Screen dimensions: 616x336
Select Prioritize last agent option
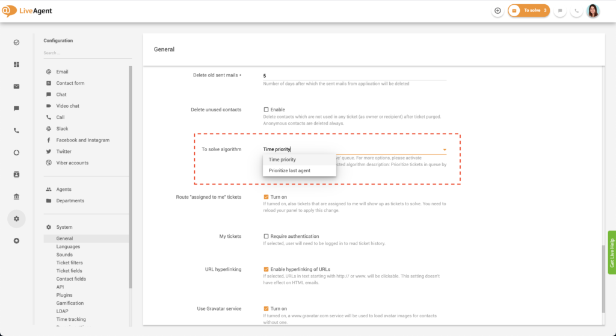289,171
